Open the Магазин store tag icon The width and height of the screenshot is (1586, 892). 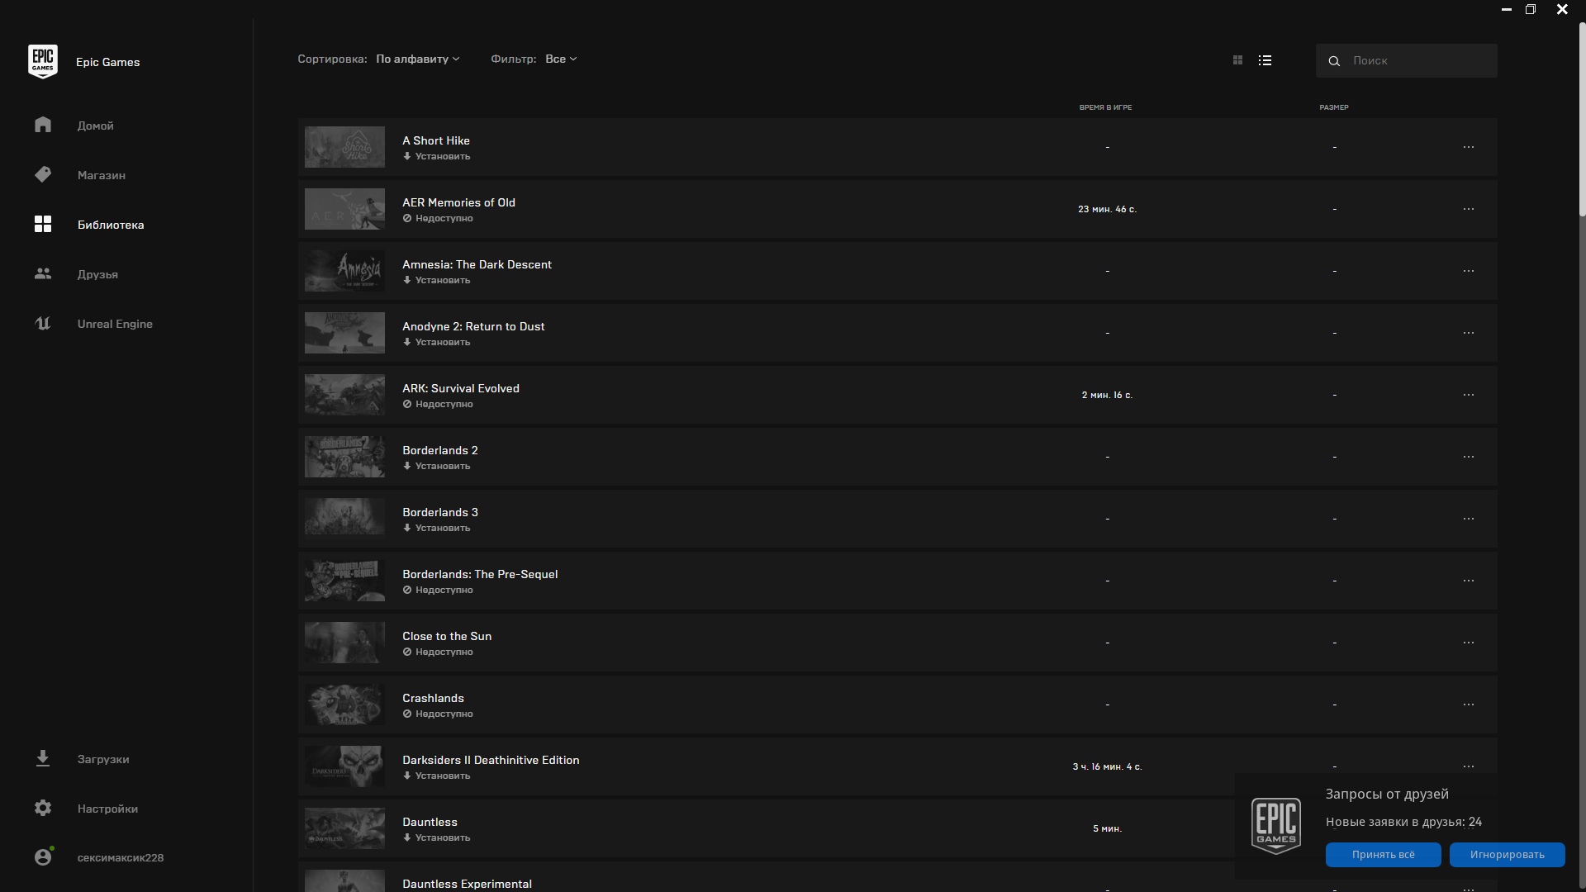pyautogui.click(x=43, y=174)
